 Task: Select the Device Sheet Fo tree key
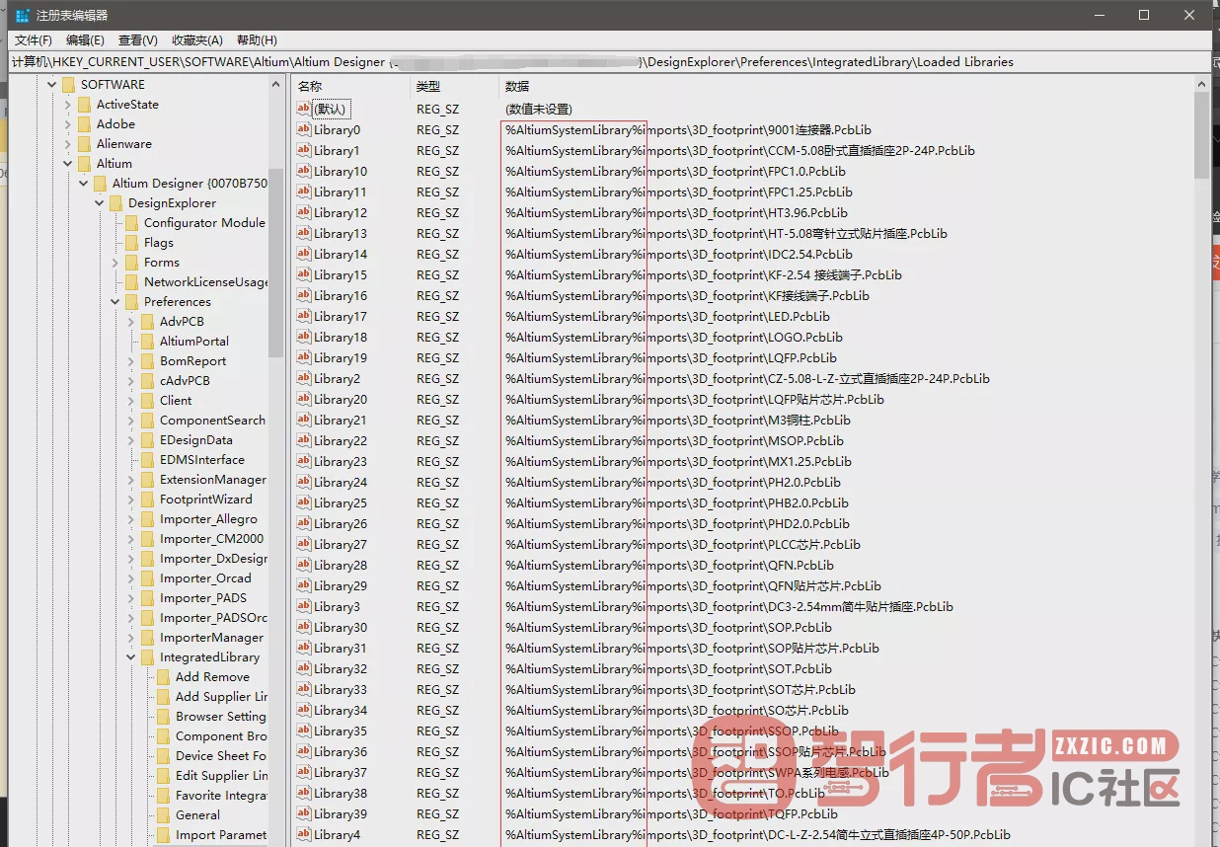pyautogui.click(x=221, y=756)
